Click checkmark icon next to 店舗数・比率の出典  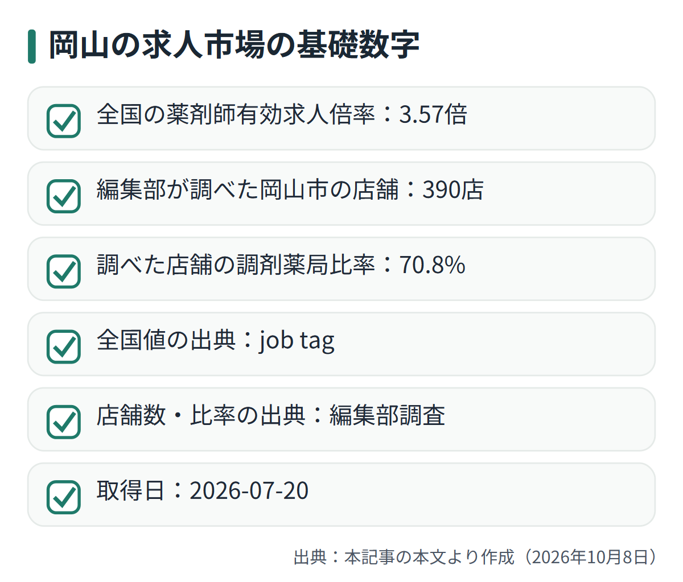(63, 422)
